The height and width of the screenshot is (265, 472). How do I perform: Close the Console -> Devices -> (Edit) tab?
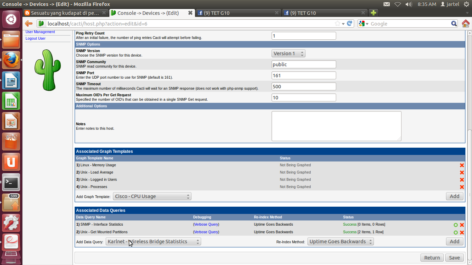pos(190,13)
